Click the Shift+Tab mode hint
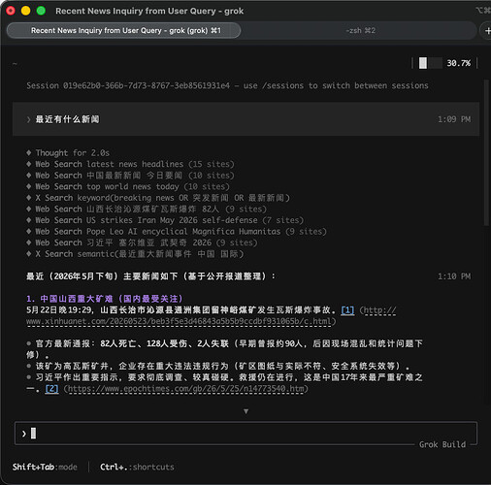This screenshot has width=491, height=485. (x=45, y=467)
